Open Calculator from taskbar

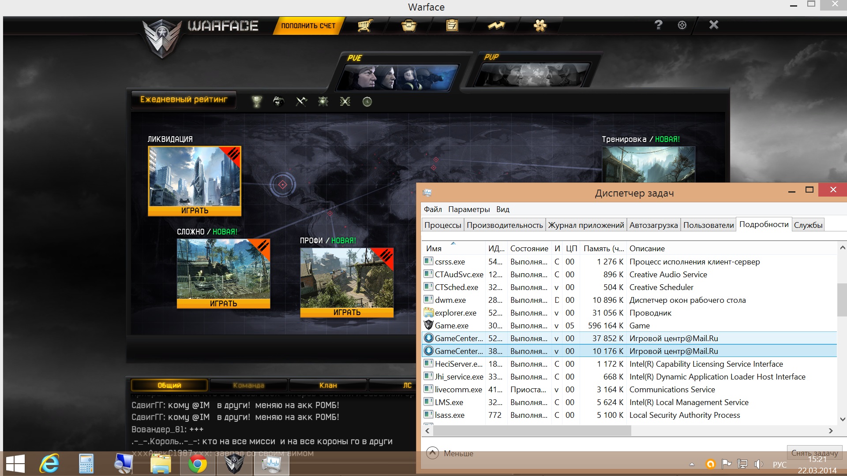86,464
